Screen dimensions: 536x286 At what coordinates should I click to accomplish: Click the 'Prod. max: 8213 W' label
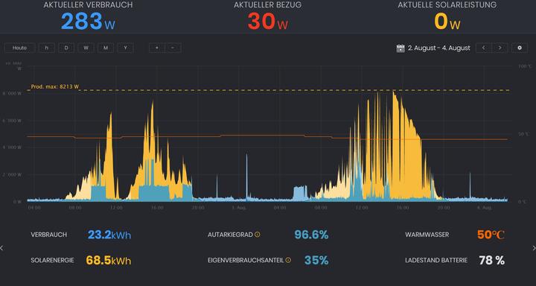pyautogui.click(x=54, y=87)
